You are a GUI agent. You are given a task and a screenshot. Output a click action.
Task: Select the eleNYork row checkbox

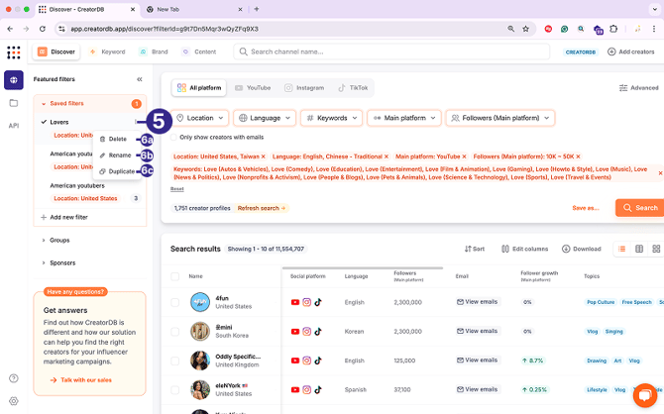[x=174, y=389]
